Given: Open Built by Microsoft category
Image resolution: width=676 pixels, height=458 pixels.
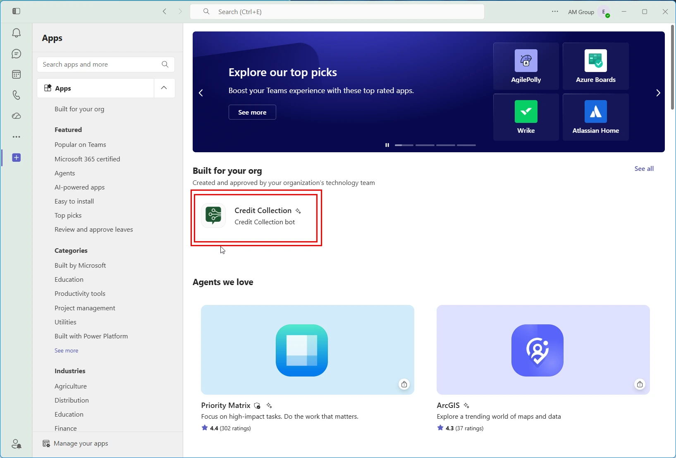Looking at the screenshot, I should (x=80, y=266).
